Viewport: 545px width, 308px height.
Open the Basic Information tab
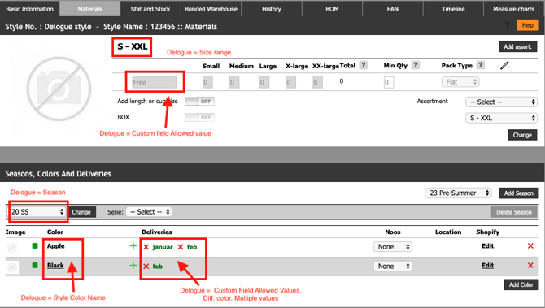pos(29,9)
